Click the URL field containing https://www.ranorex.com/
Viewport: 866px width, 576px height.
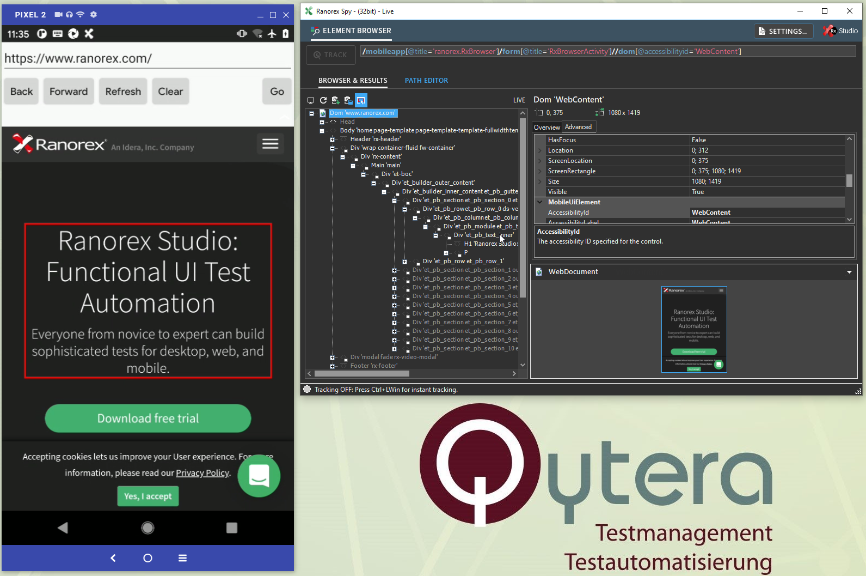point(147,58)
